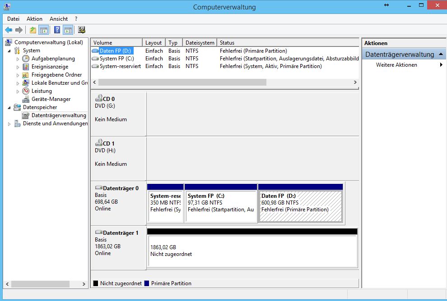Image resolution: width=447 pixels, height=301 pixels.
Task: Open the Weitere Aktionen submenu arrow
Action: pyautogui.click(x=441, y=65)
